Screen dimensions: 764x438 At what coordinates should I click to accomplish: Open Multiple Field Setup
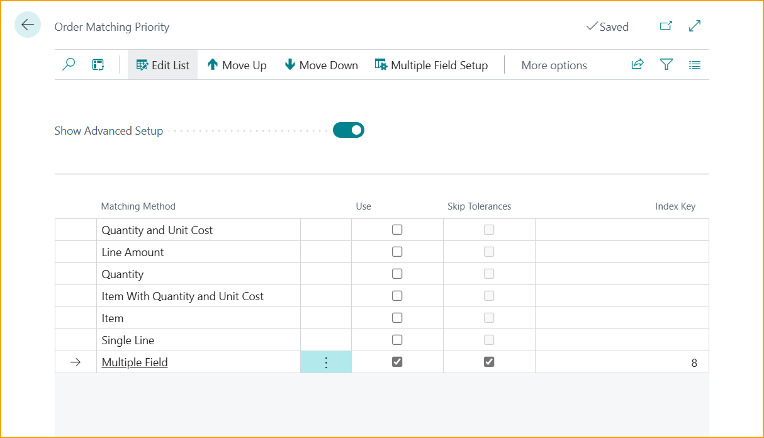(x=432, y=65)
